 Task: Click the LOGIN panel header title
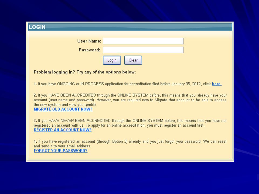(37, 27)
